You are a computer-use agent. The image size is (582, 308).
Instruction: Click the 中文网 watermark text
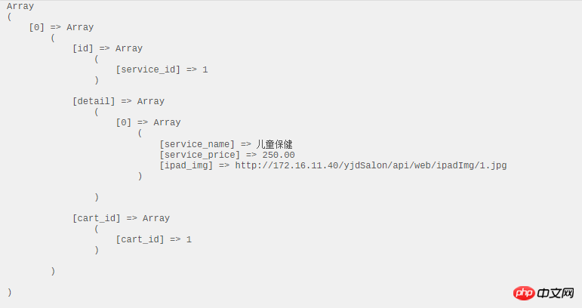556,292
